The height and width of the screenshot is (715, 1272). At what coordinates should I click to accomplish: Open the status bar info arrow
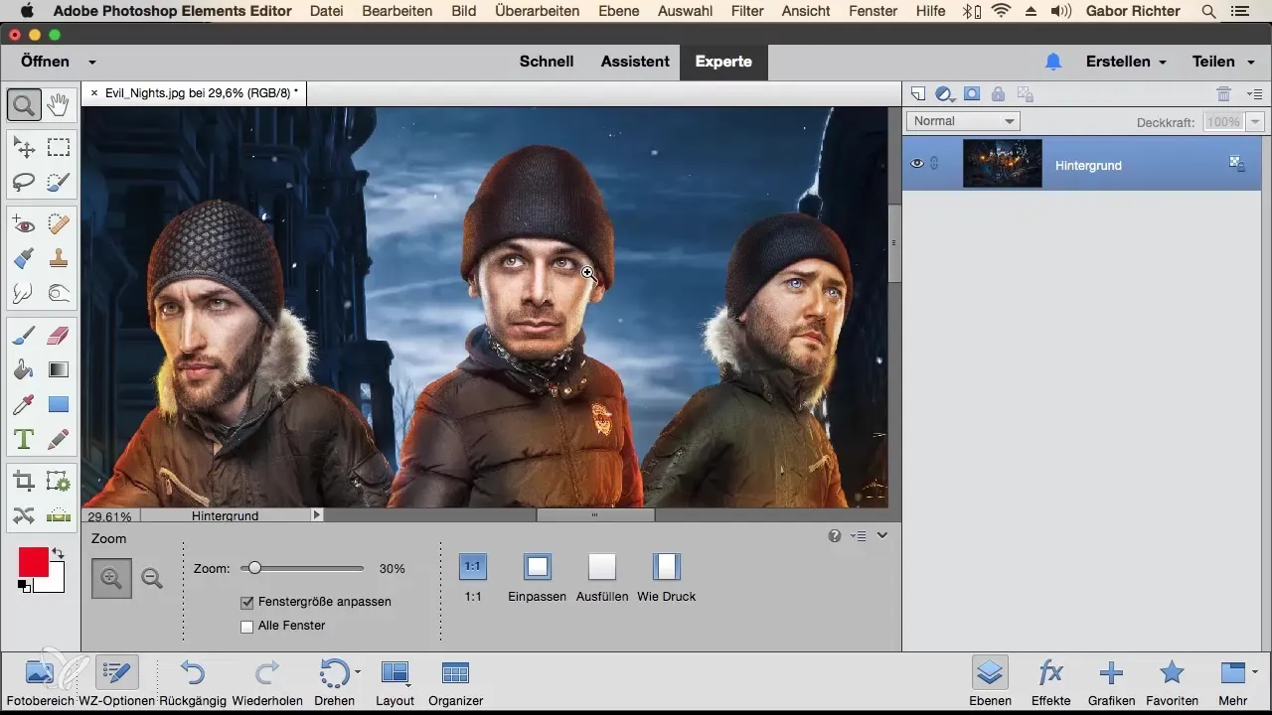317,515
